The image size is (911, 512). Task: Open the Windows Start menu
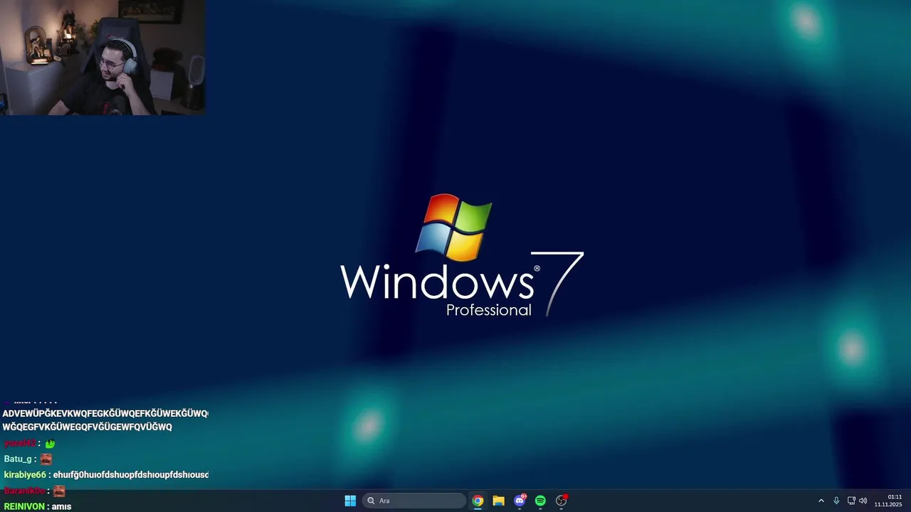(x=350, y=501)
